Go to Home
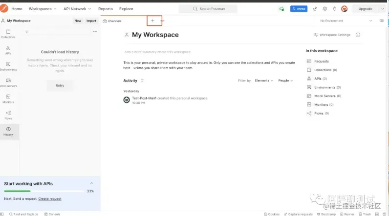 click(x=17, y=9)
